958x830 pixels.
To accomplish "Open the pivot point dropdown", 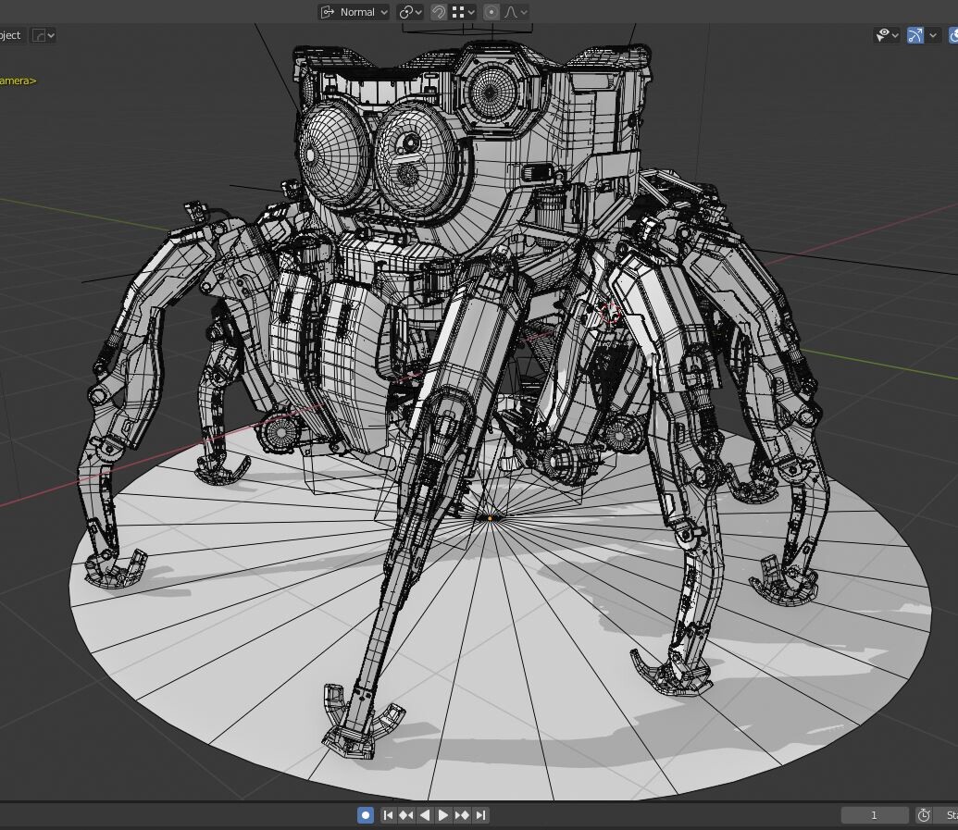I will pos(410,12).
